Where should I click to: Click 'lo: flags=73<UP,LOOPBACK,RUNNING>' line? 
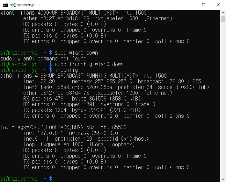(48, 127)
